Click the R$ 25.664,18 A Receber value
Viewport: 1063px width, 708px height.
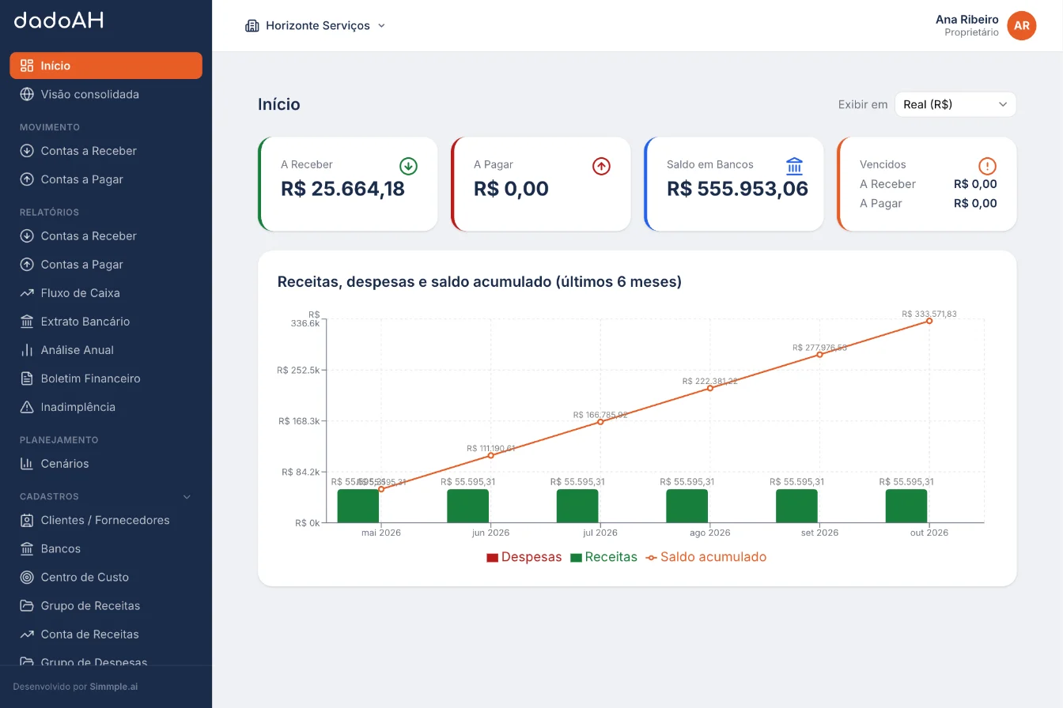coord(342,189)
